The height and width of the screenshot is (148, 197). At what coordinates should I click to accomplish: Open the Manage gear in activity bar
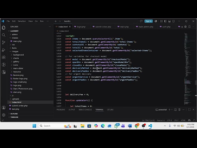coord(4,115)
